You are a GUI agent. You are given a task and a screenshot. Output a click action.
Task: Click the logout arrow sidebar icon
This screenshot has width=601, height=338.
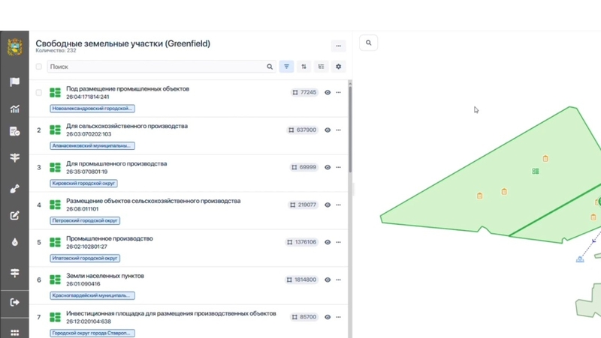click(14, 302)
